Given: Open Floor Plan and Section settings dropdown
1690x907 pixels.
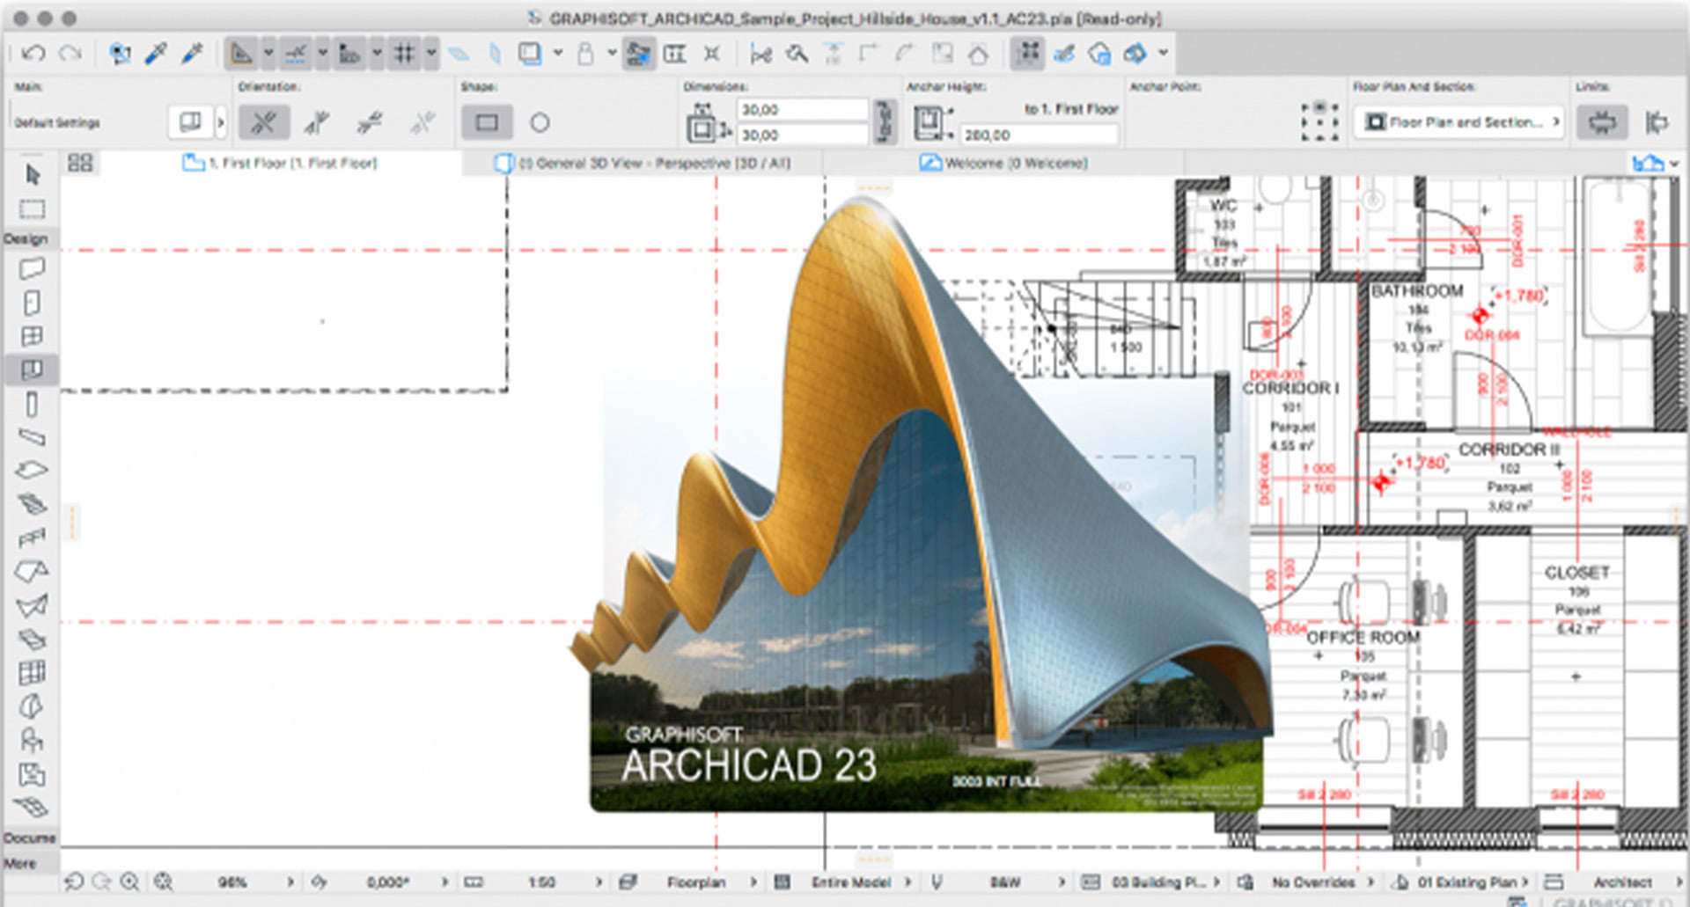Looking at the screenshot, I should 1460,122.
